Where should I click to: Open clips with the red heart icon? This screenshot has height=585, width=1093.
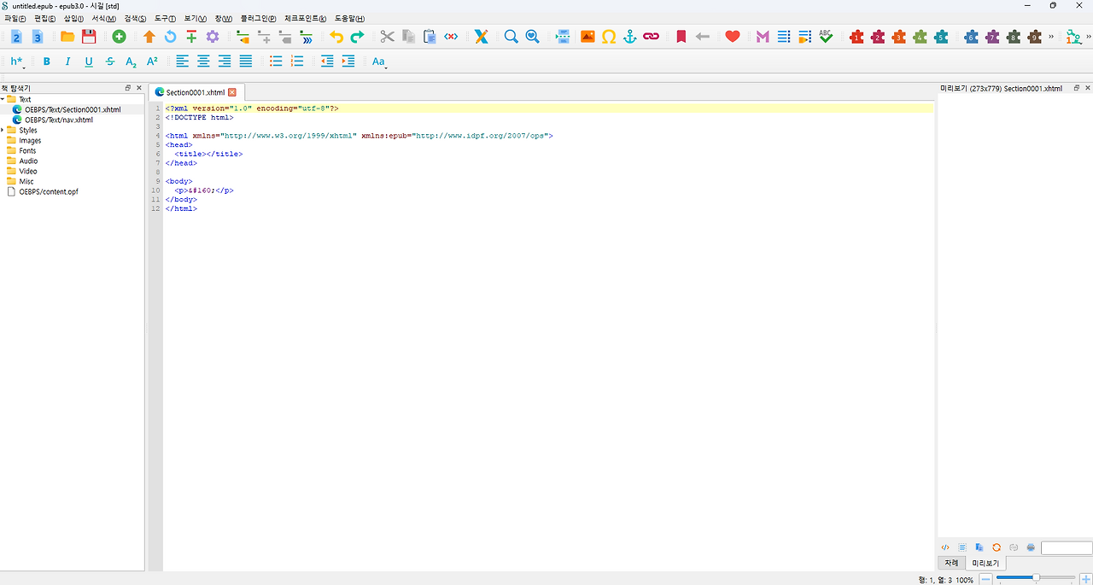pos(733,37)
